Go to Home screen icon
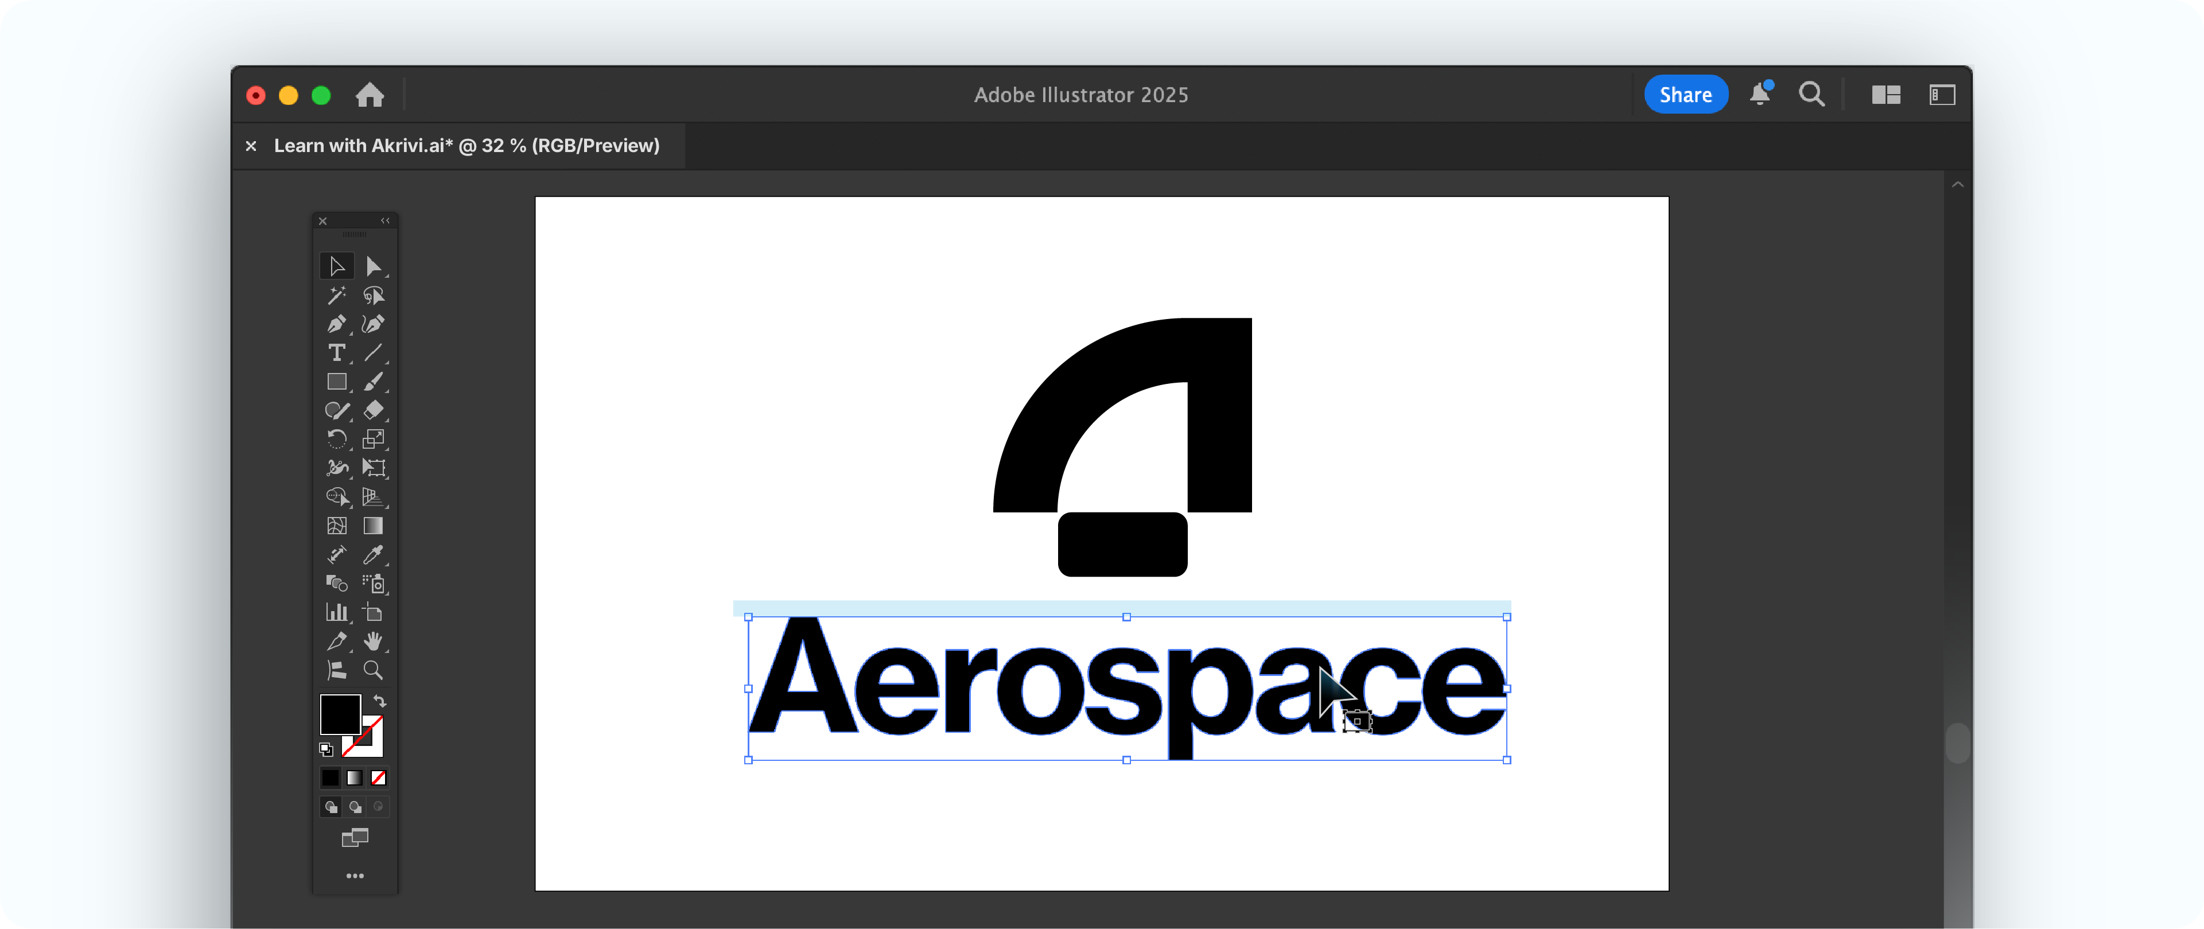Viewport: 2204px width, 929px height. pyautogui.click(x=370, y=95)
